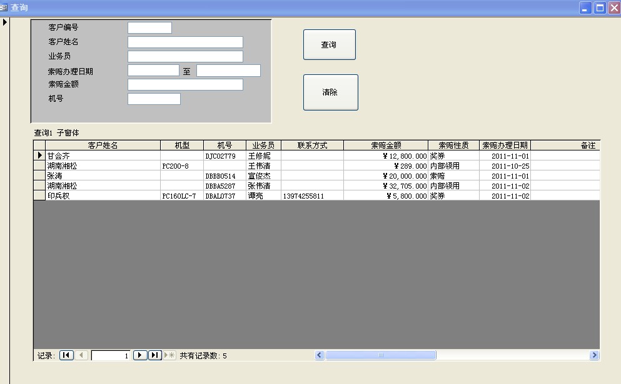Select row selector for DBBA5287 row

click(39, 185)
